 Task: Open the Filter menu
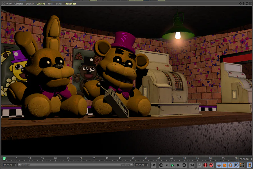(51, 4)
